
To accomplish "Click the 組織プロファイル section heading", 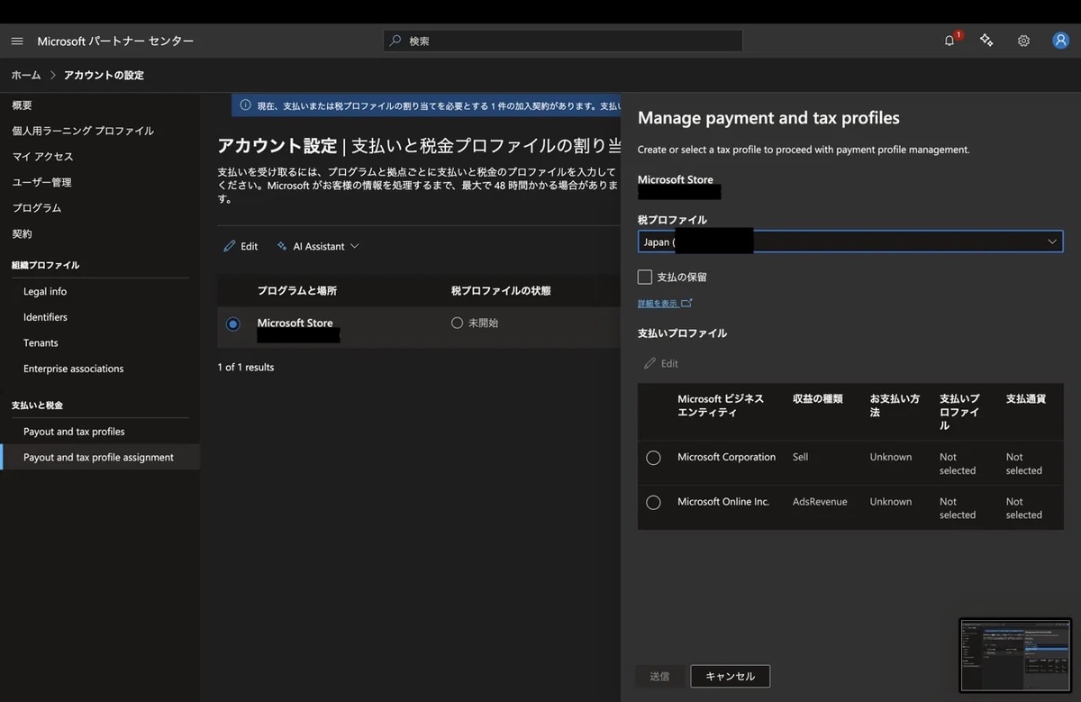I will 45,265.
